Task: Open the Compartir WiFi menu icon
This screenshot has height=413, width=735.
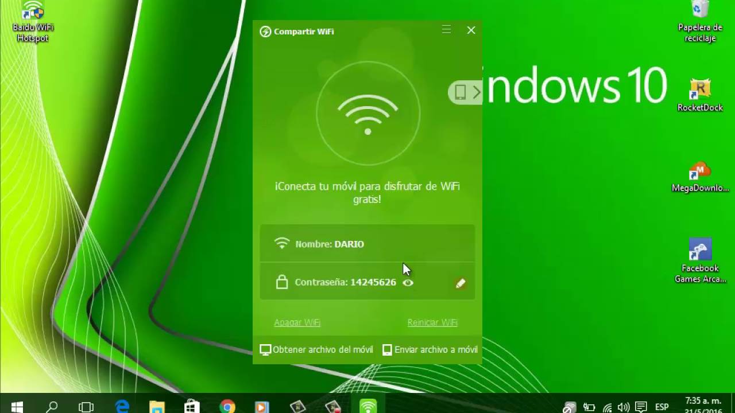Action: [446, 30]
